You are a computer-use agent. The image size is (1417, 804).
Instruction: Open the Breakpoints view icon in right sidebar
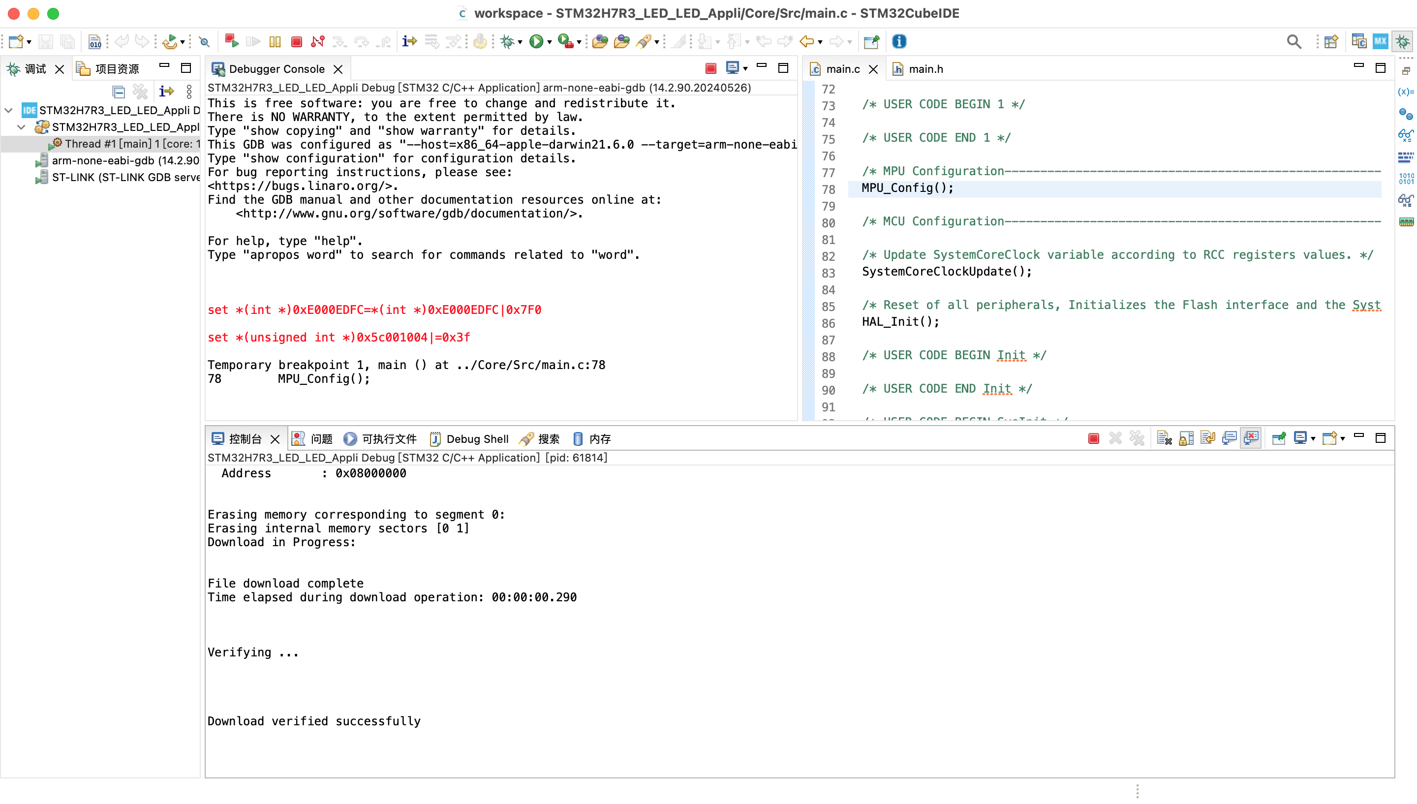(x=1405, y=114)
